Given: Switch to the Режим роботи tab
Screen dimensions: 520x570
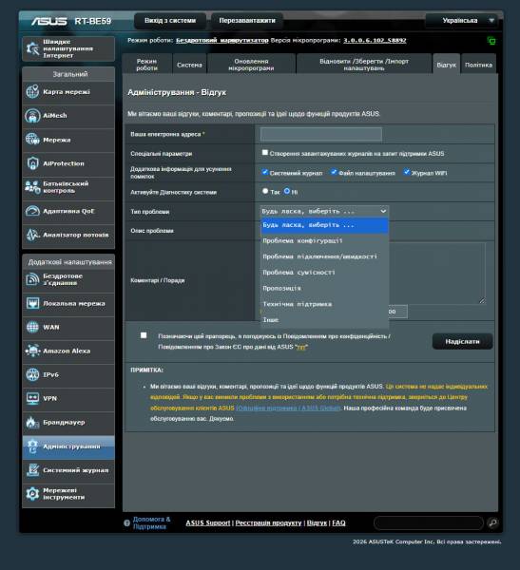Looking at the screenshot, I should click(147, 64).
